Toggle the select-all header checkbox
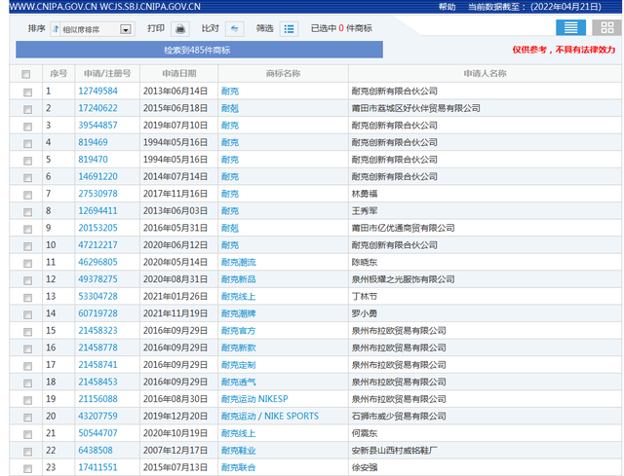The height and width of the screenshot is (476, 624). 26,74
